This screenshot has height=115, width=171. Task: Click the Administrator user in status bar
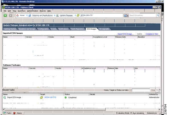click(x=152, y=113)
